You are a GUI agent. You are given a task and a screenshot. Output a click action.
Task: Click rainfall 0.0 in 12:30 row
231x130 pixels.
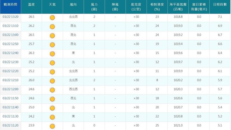click(x=199, y=62)
